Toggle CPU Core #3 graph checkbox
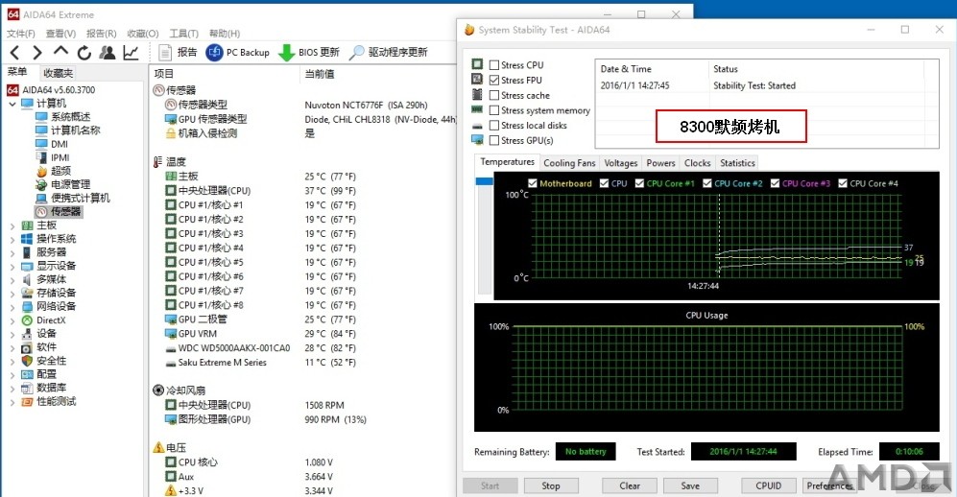 tap(776, 183)
